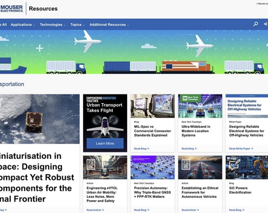This screenshot has width=268, height=213.
Task: Click Read White Paper link
Action: [x=241, y=149]
